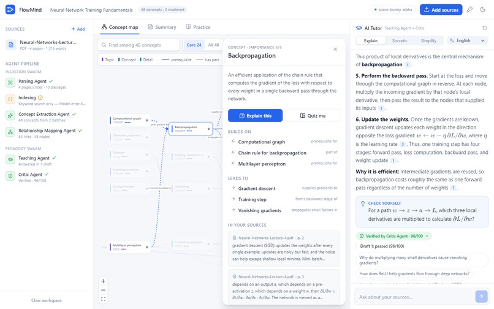The height and width of the screenshot is (309, 494).
Task: Reset the AI Tutor conversation icon
Action: (485, 28)
